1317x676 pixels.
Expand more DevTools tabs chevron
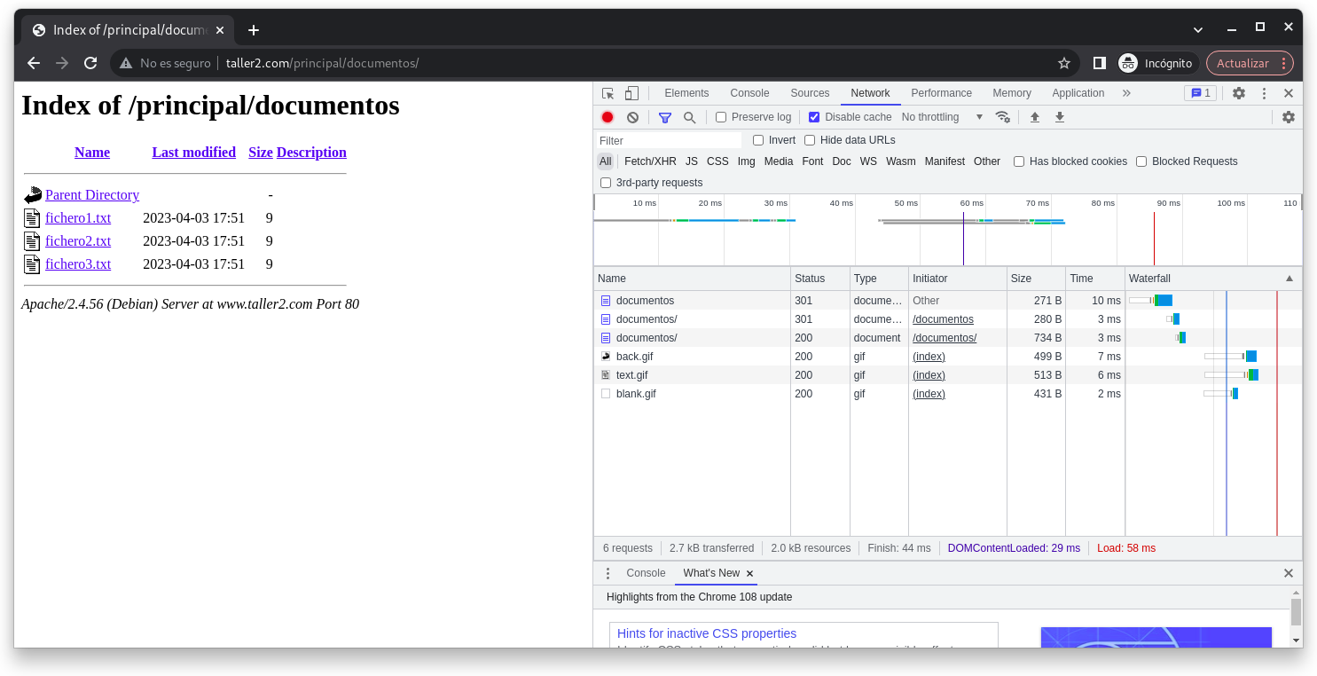(x=1126, y=93)
